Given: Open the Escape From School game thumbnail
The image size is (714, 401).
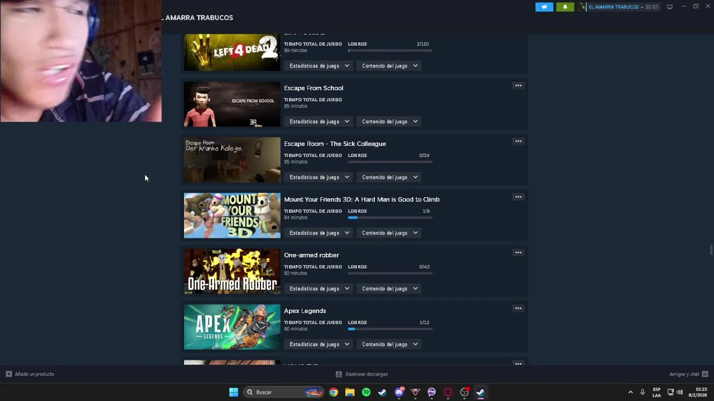Looking at the screenshot, I should click(232, 104).
